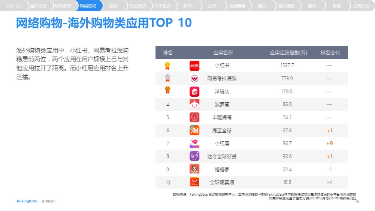Open the TOP 20 tab
This screenshot has height=211, width=375.
tap(13, 6)
